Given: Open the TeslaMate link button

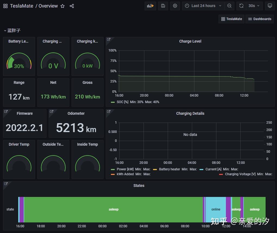Looking at the screenshot, I should (x=231, y=19).
